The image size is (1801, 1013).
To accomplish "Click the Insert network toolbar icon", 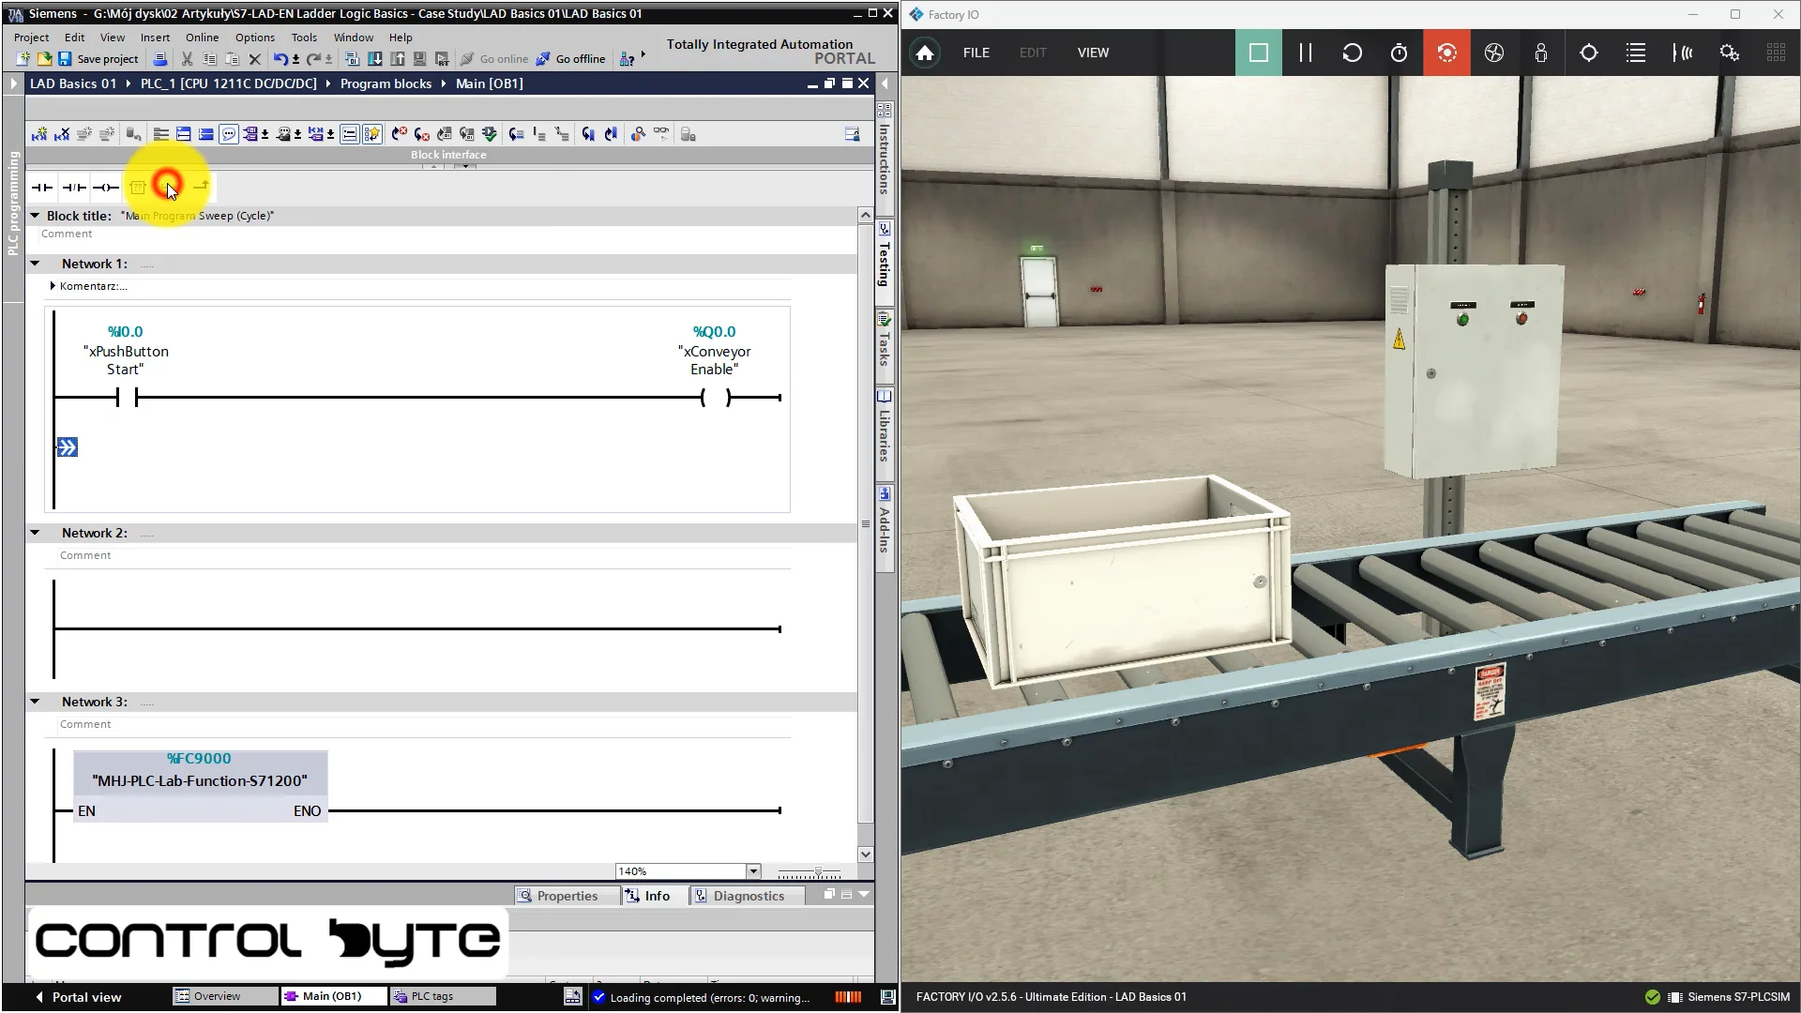I will [39, 135].
